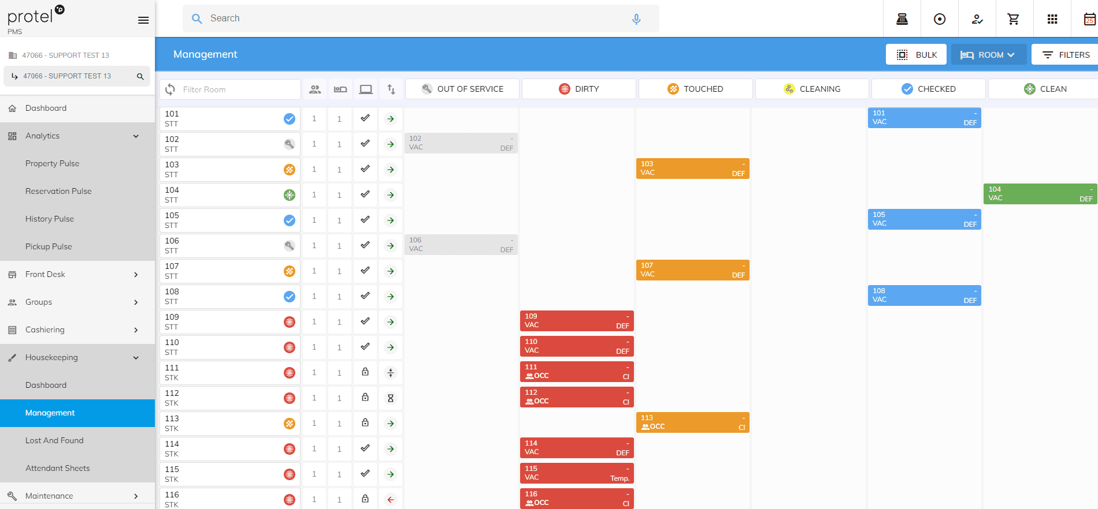The width and height of the screenshot is (1098, 509).
Task: Click the microphone voice search icon
Action: pos(636,19)
